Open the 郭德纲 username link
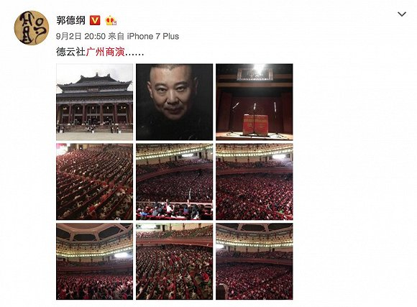This screenshot has height=307, width=417. [70, 20]
